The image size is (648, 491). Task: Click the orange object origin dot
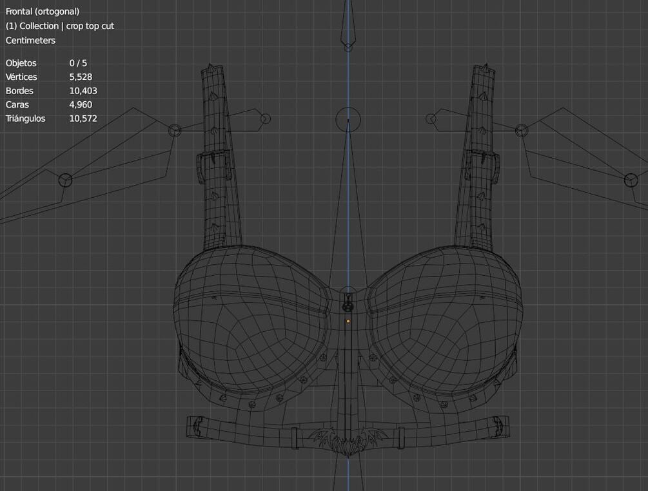(348, 321)
